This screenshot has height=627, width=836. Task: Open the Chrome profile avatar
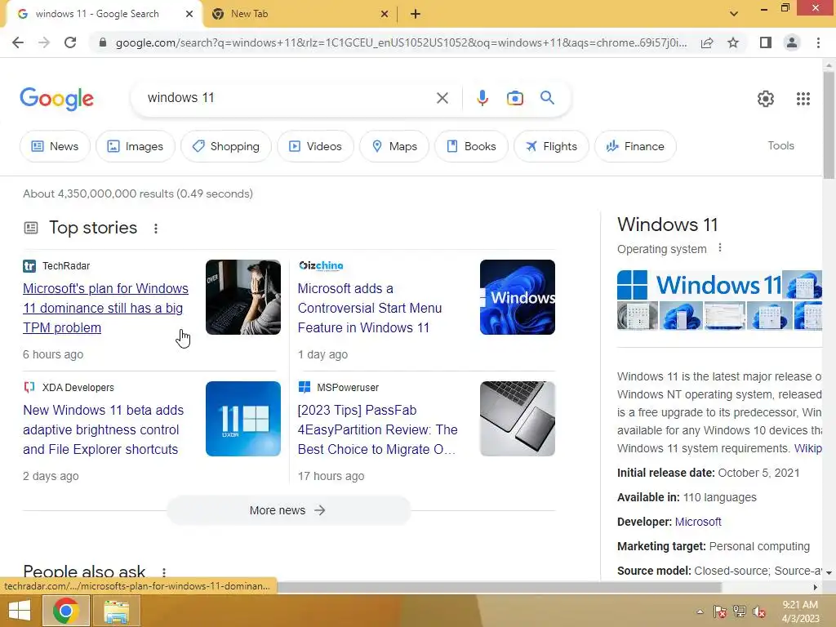coord(792,42)
